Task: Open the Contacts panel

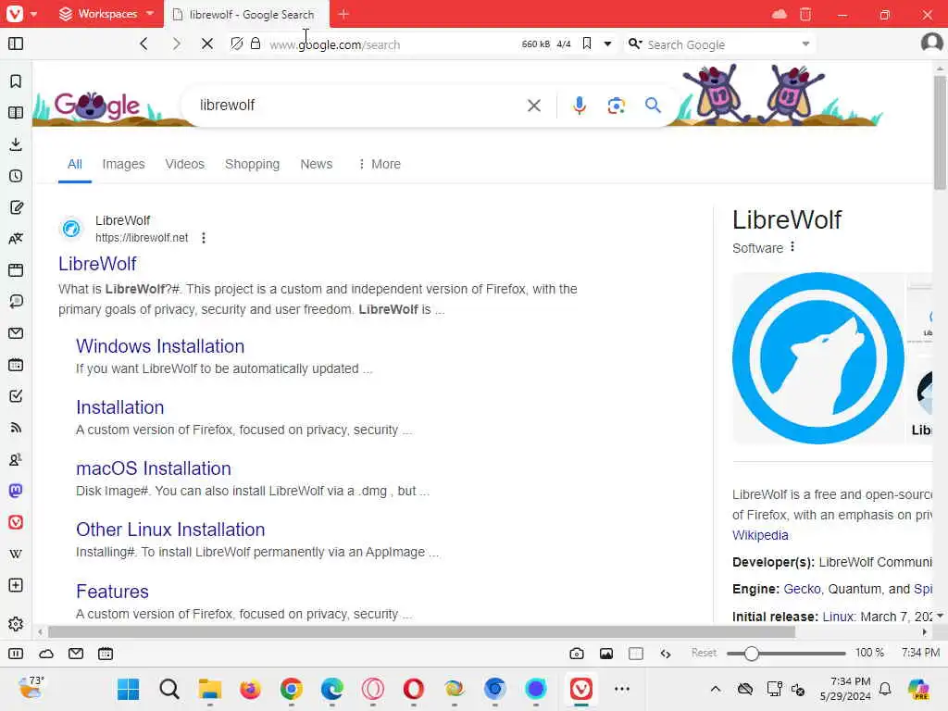Action: click(x=16, y=459)
